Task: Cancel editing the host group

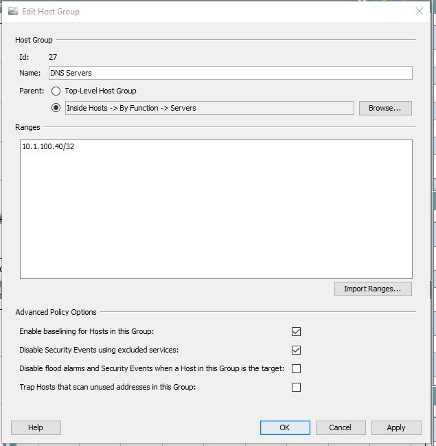Action: pyautogui.click(x=341, y=428)
